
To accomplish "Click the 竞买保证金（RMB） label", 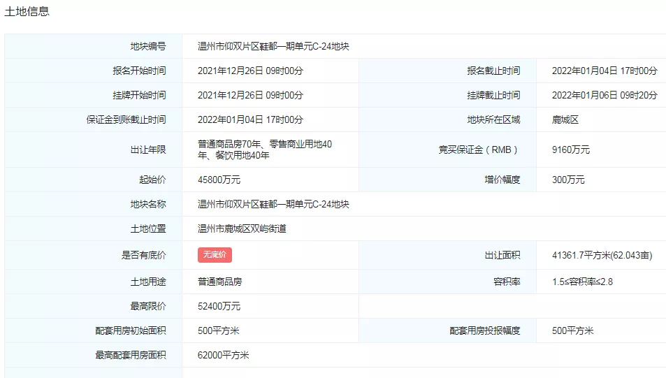I will (478, 150).
